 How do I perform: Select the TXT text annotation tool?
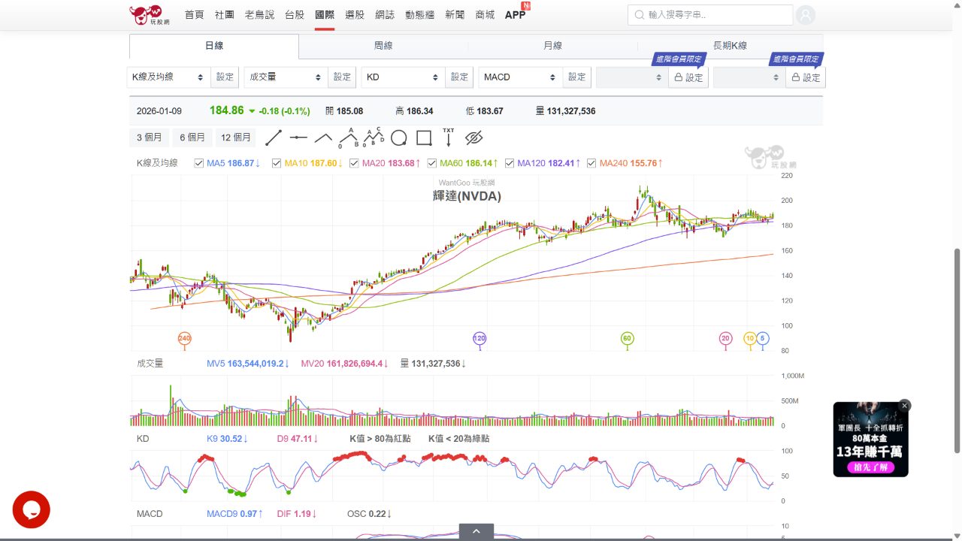coord(448,138)
